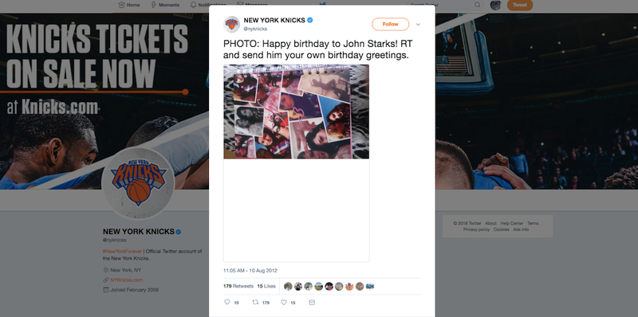
Task: Open the birthday photo collage image
Action: pos(296,112)
